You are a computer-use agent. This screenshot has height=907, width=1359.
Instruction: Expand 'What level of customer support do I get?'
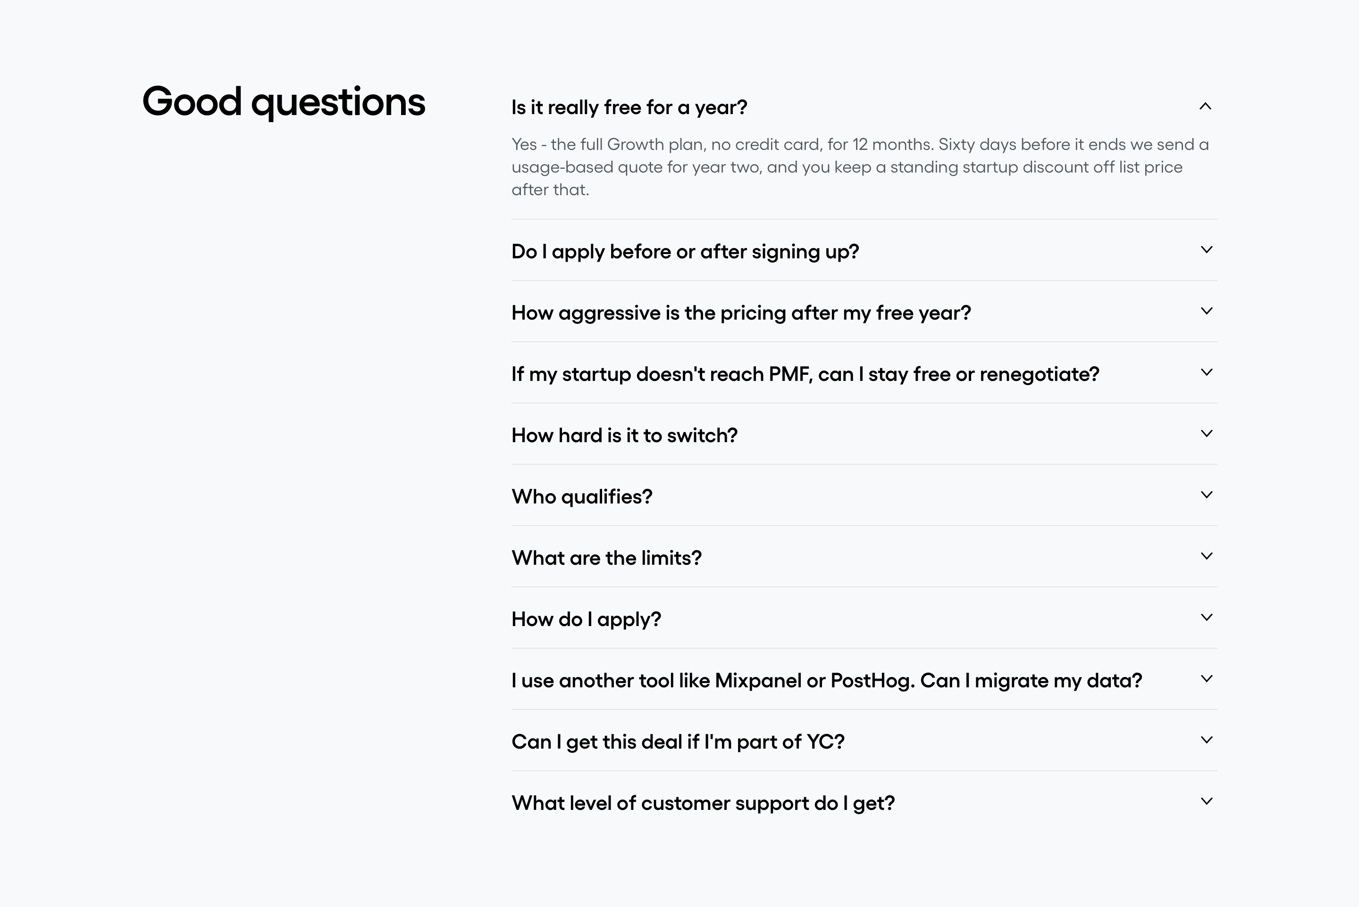(703, 803)
